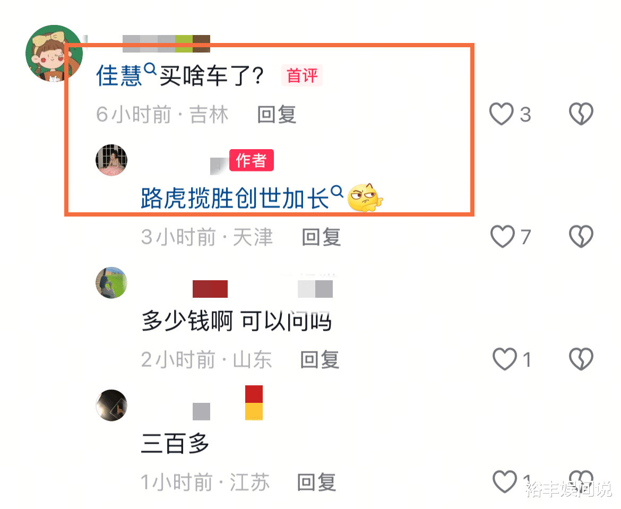
Task: Dislike the comment posted 6小时前
Action: coord(581,114)
